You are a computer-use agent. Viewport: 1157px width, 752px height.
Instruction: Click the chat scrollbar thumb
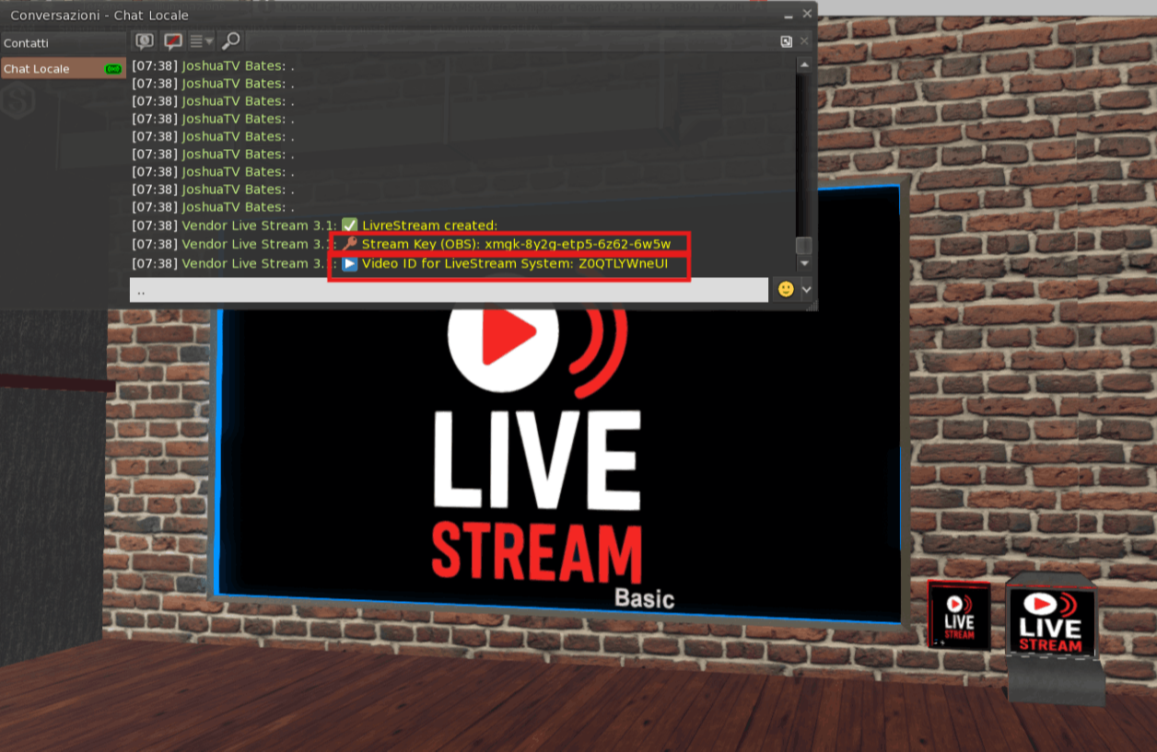coord(804,246)
